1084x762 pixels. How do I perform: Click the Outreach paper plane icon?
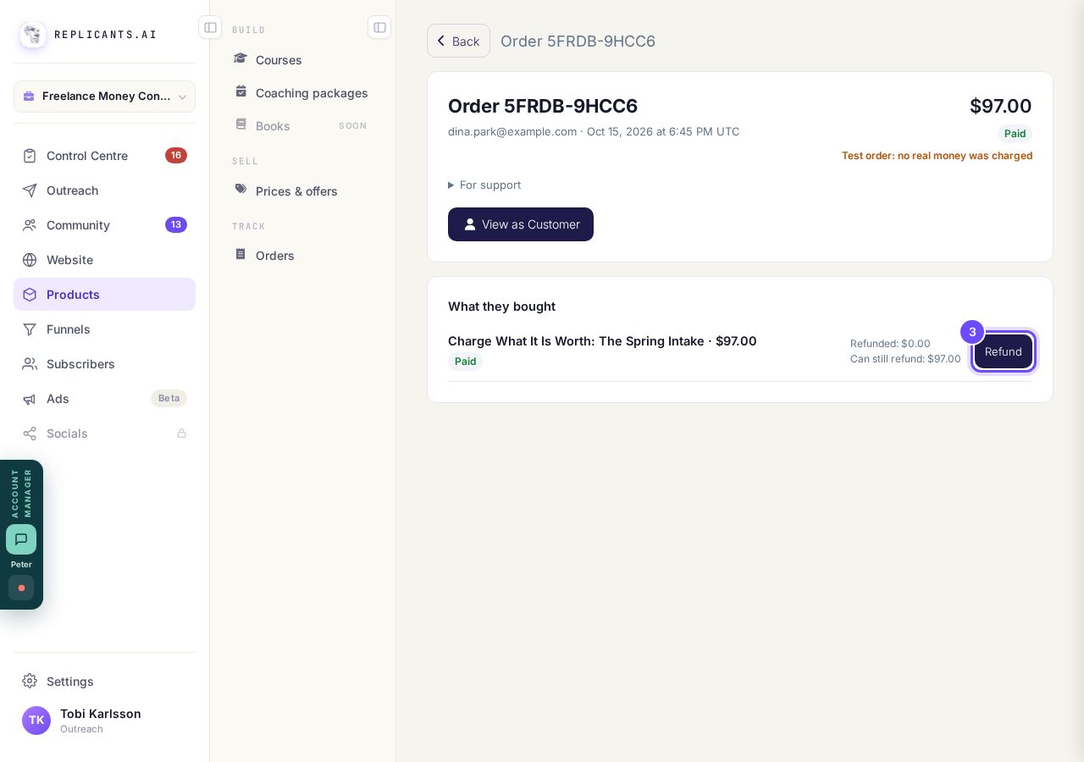(30, 190)
